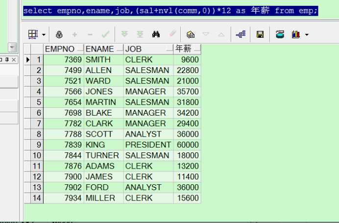Close the left docked panel
Image resolution: width=339 pixels, height=223 pixels.
(14, 60)
